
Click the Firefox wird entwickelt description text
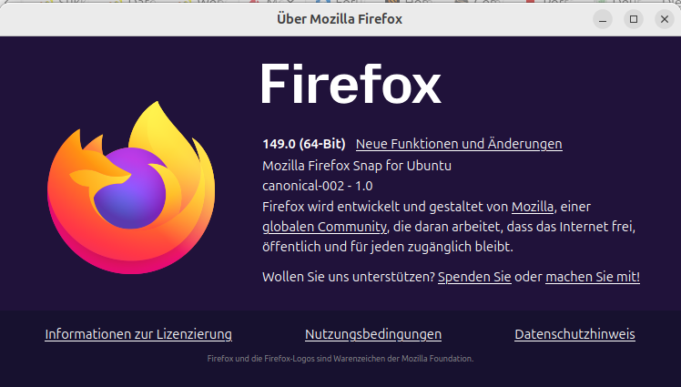(384, 207)
